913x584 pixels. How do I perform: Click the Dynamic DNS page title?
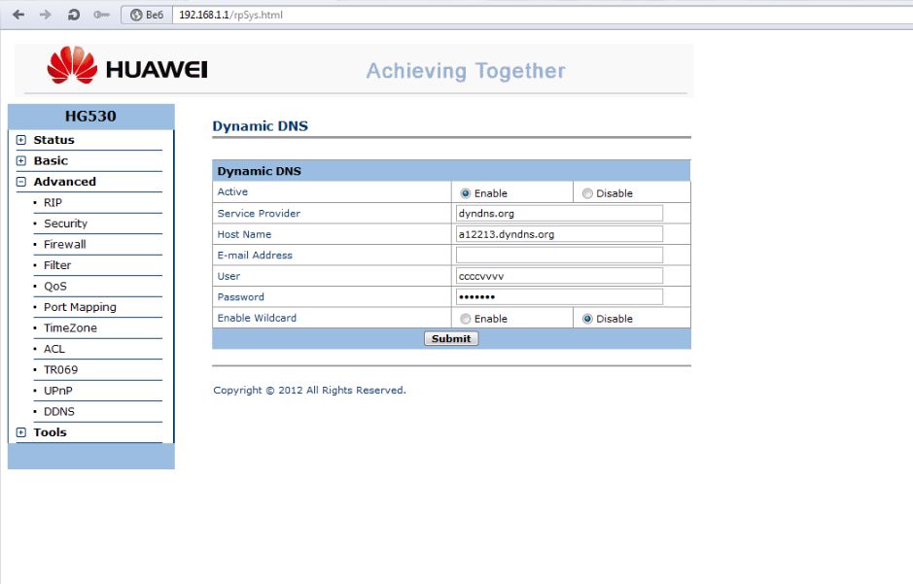click(261, 126)
